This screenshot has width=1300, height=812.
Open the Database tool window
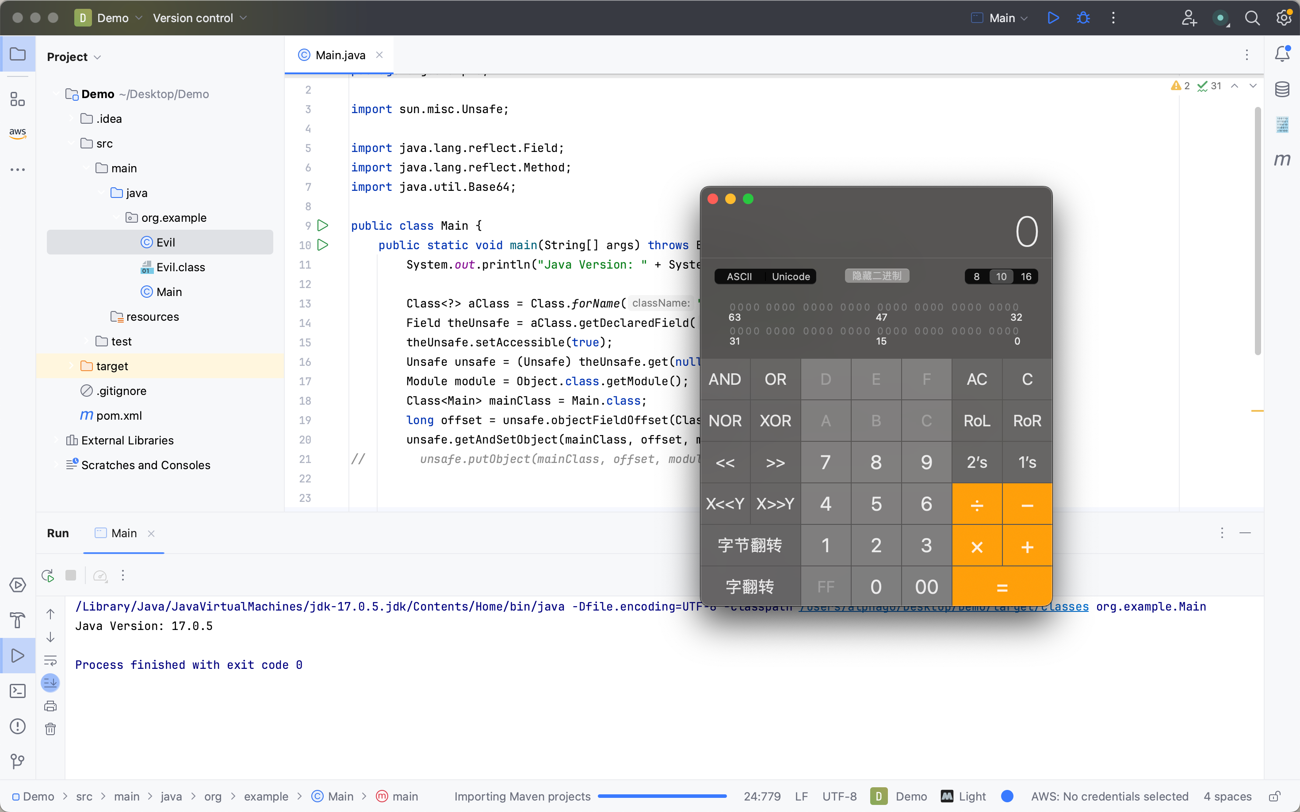tap(1282, 89)
